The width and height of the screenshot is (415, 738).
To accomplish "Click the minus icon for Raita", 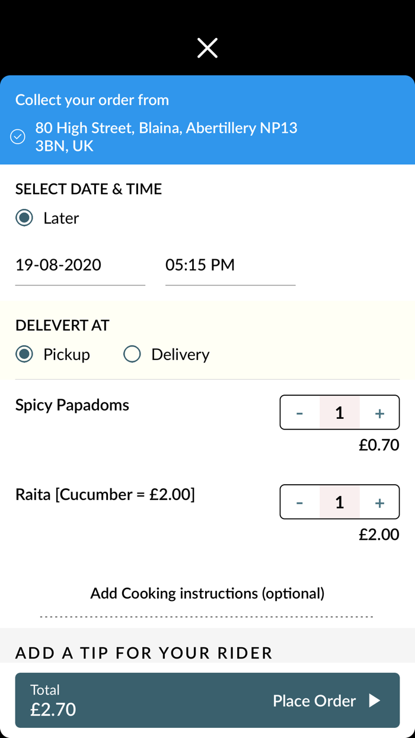I will tap(300, 502).
